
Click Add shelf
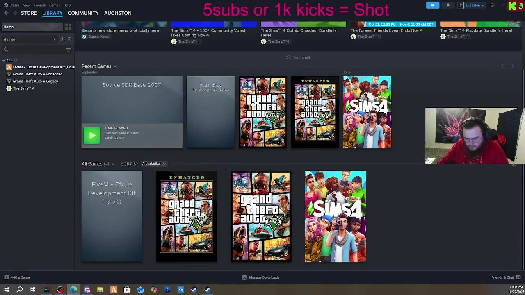[x=299, y=57]
